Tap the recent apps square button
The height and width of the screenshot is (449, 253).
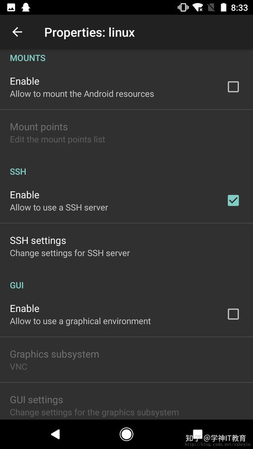197,434
